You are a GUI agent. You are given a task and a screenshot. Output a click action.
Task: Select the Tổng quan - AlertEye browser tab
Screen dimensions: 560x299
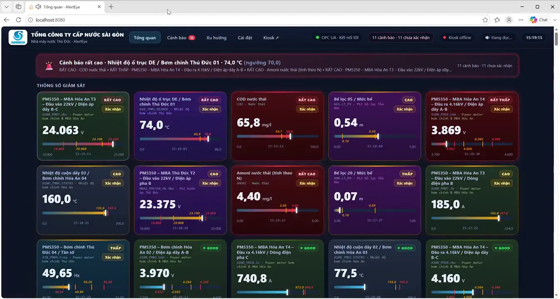[64, 7]
